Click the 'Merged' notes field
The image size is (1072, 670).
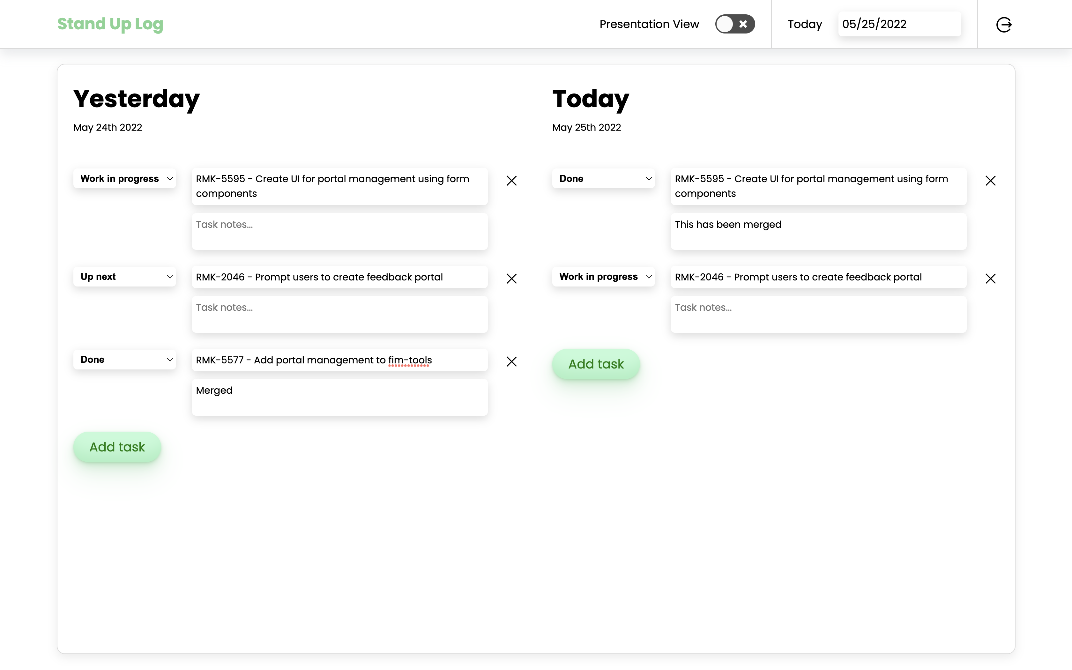(339, 397)
